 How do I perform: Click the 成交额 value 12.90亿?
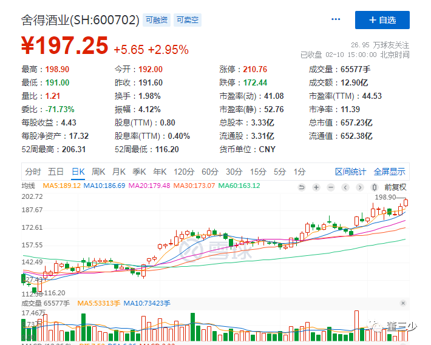point(354,82)
